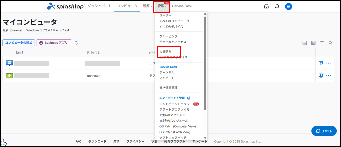
Task: Open the FAQ footer link
Action: click(x=79, y=142)
